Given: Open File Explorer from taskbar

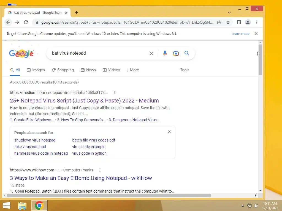Looking at the screenshot, I should (x=22, y=206).
